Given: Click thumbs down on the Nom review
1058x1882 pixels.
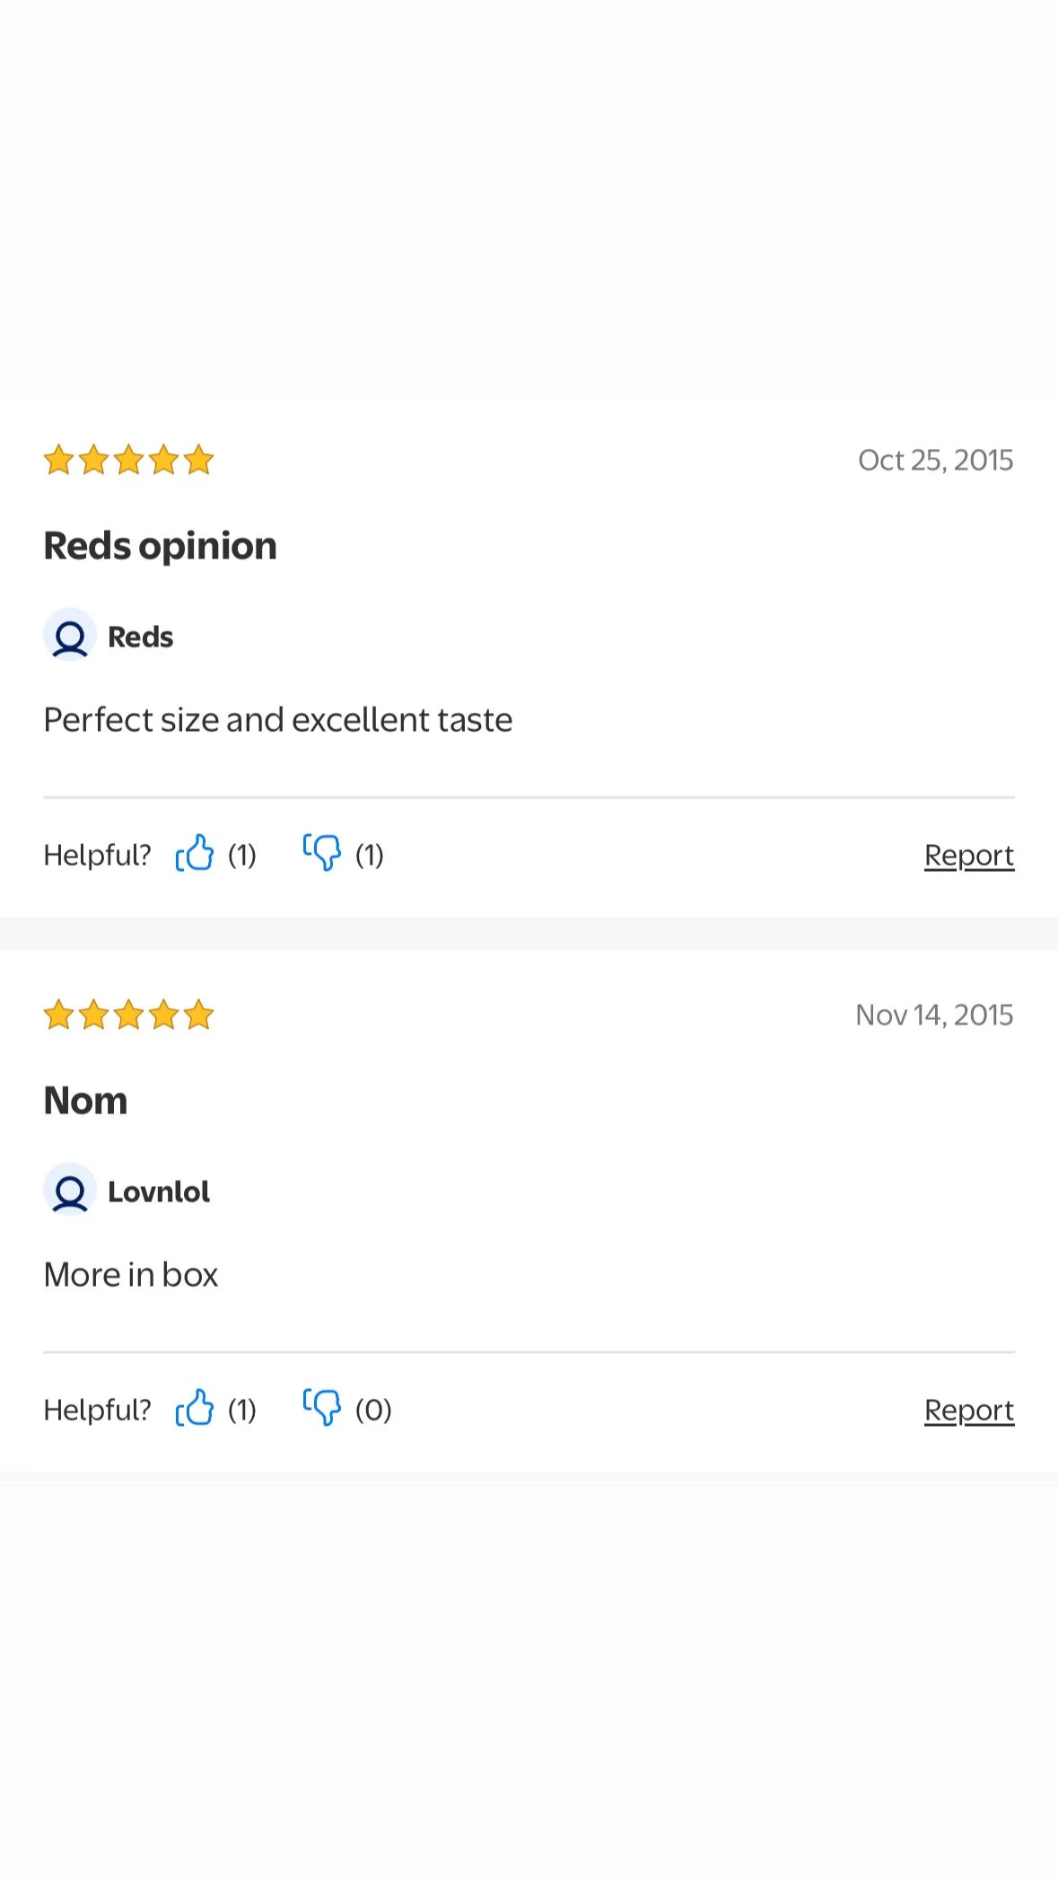Looking at the screenshot, I should (x=322, y=1408).
